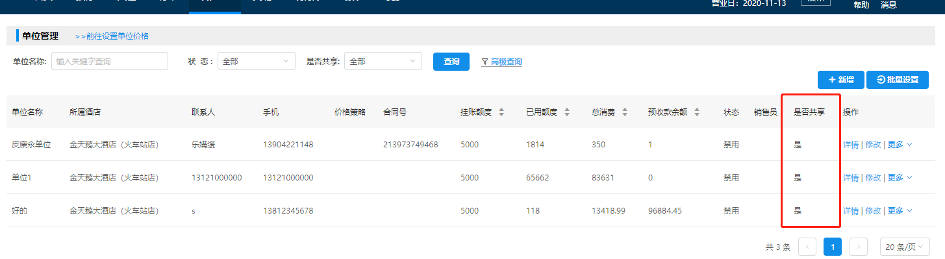This screenshot has height=259, width=945.
Task: Click the 查询 button
Action: (451, 62)
